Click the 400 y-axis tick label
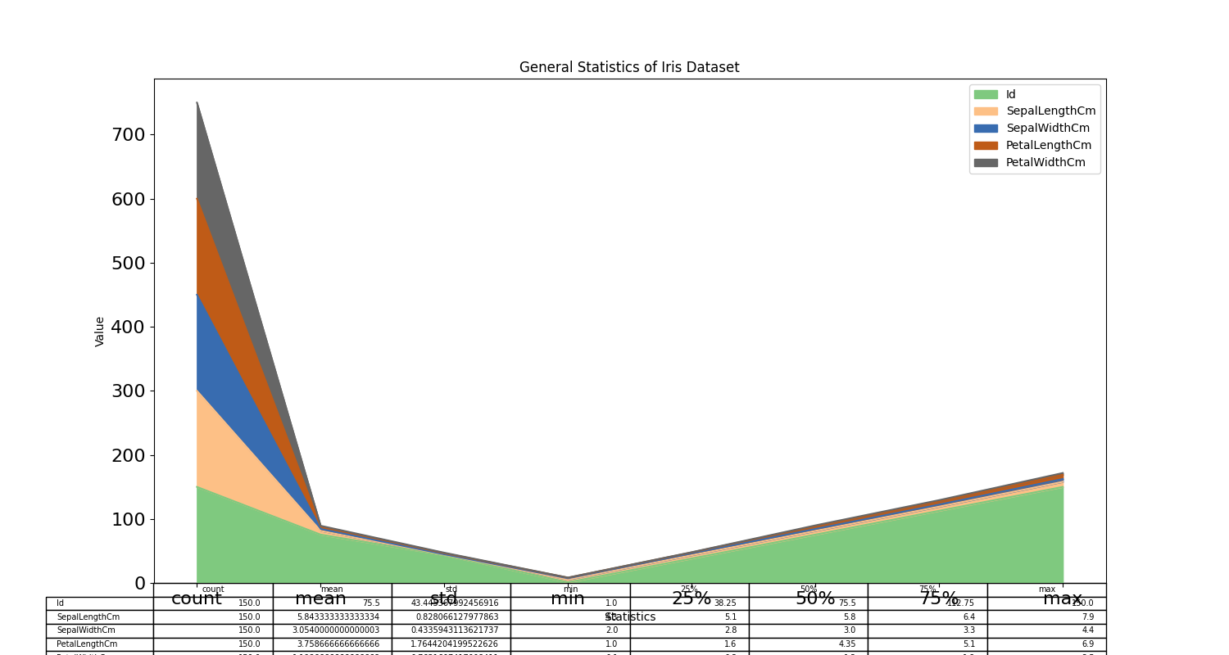Viewport: 1229px width, 655px height. pyautogui.click(x=129, y=327)
